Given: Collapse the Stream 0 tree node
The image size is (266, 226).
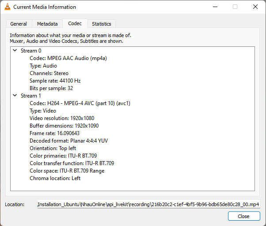Looking at the screenshot, I should pyautogui.click(x=15, y=50).
